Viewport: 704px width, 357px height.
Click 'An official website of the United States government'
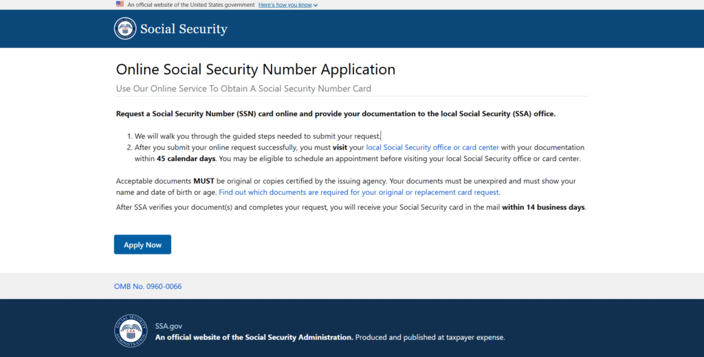tap(191, 5)
